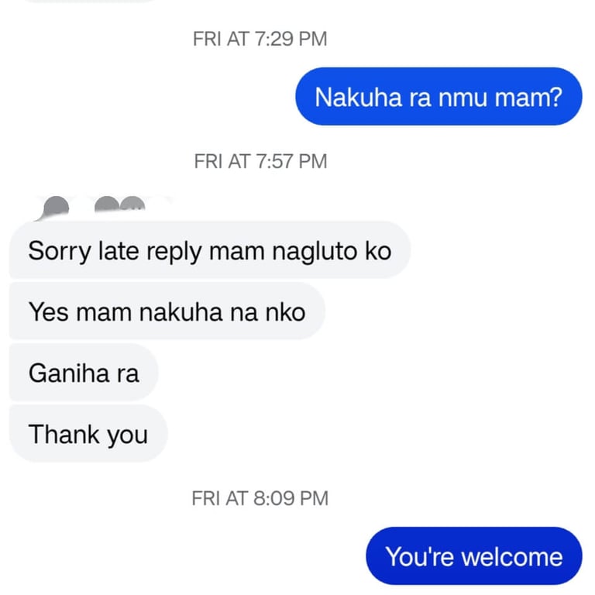Image resolution: width=595 pixels, height=595 pixels.
Task: Click the gray reply starting with "Yes mam"
Action: coord(167,311)
